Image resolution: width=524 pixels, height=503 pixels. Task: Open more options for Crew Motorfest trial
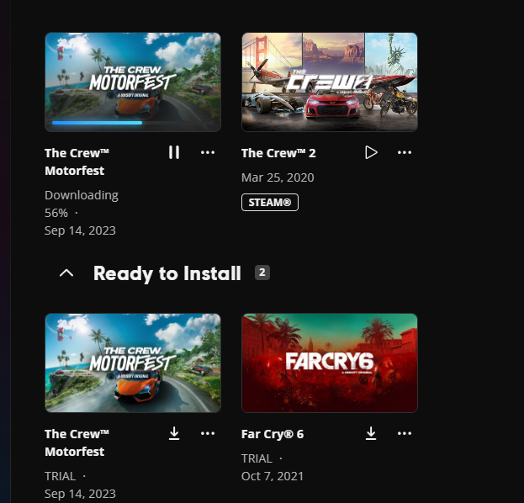208,433
